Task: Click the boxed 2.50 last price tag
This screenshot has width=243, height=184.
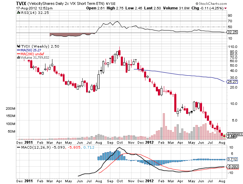Action: (x=231, y=136)
